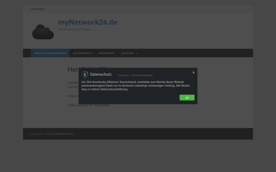
Task: Expand the Account dropdown menu
Action: (x=129, y=53)
